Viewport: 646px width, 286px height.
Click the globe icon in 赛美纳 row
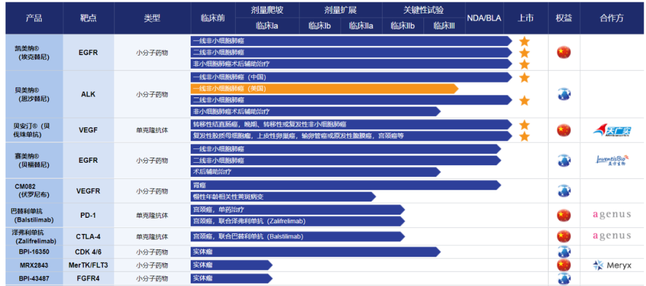563,160
